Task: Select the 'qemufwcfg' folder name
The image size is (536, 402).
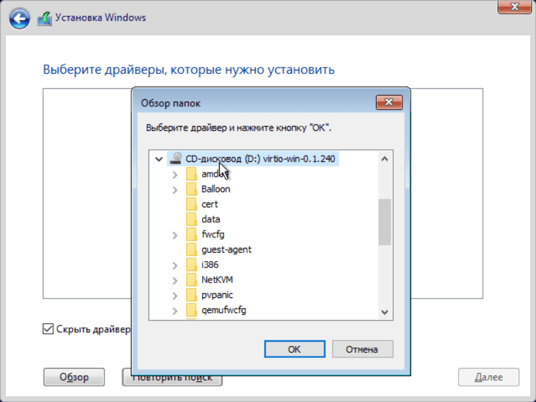Action: tap(224, 310)
